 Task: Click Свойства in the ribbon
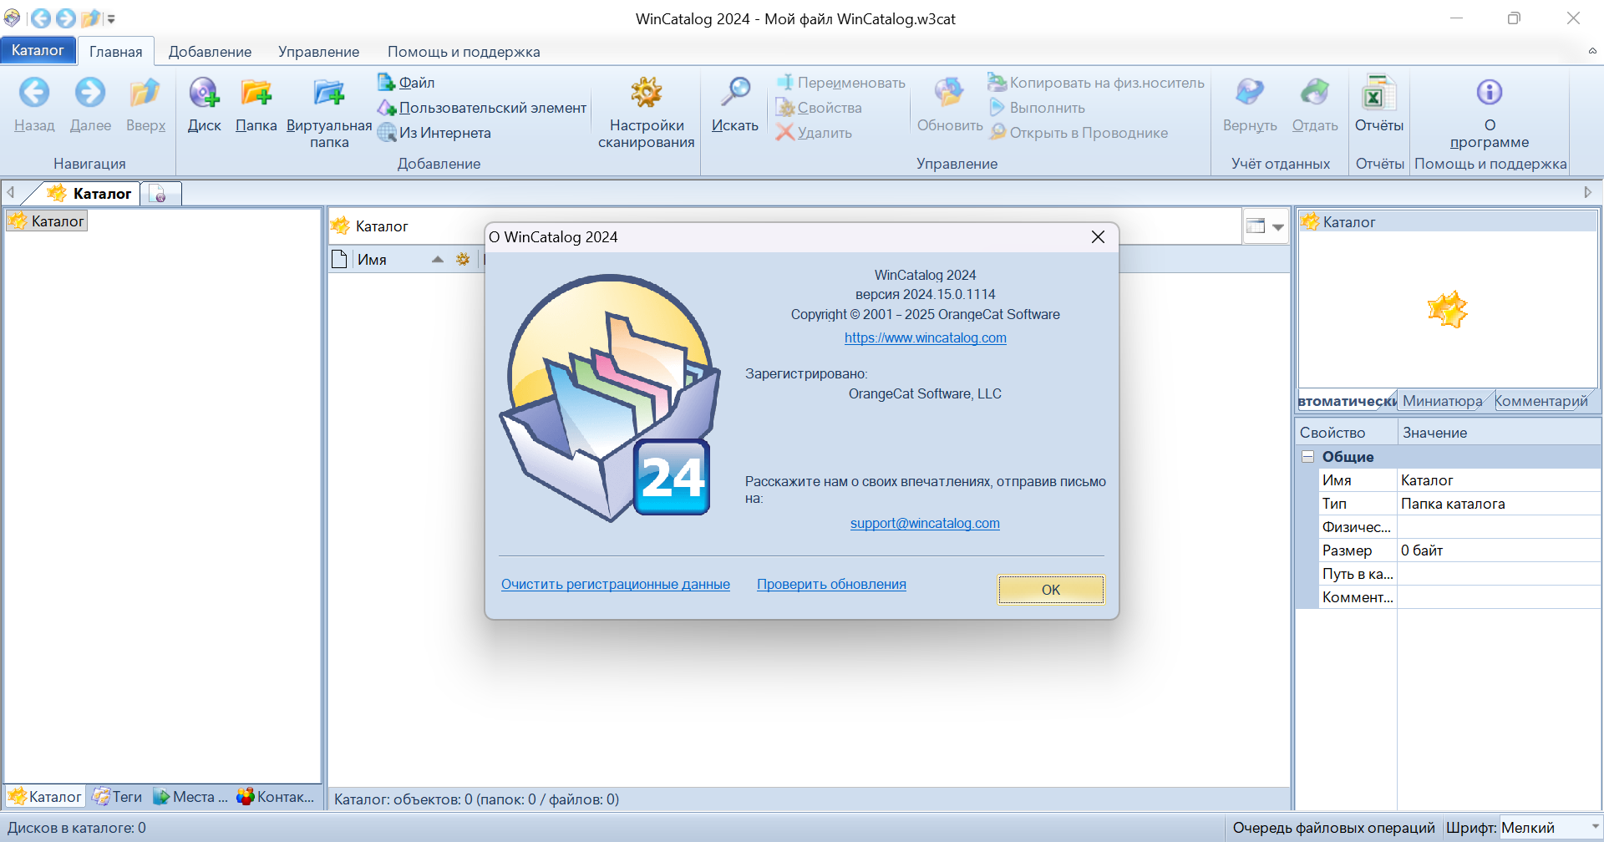coord(819,108)
